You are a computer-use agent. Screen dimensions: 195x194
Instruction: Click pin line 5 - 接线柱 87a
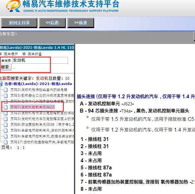[x=96, y=168]
